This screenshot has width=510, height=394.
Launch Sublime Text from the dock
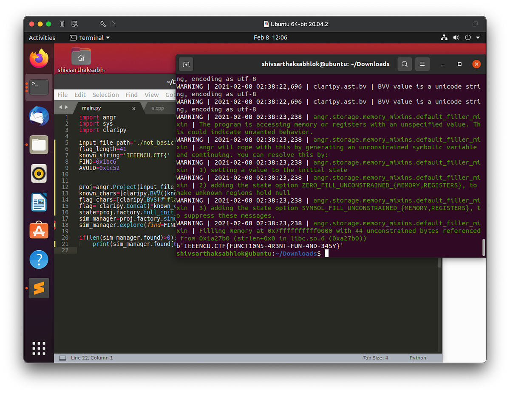pos(39,288)
